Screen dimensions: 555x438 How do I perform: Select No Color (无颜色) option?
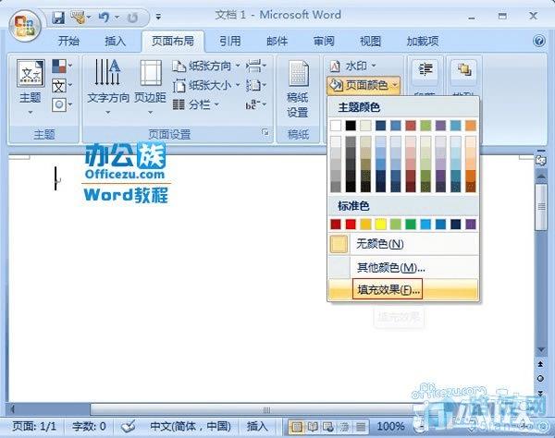[x=403, y=244]
